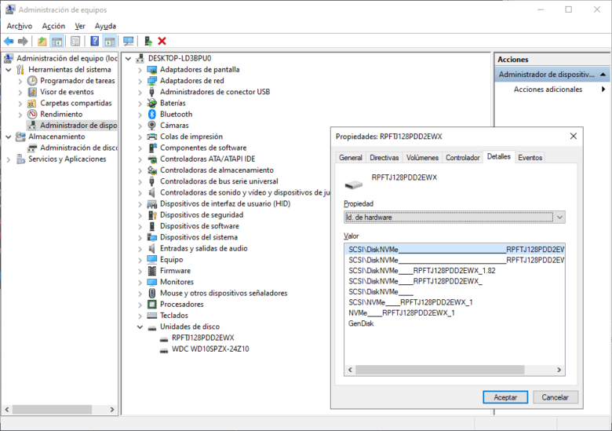Select Controladoras ATA/ATAPI IDE category
612x431 pixels.
[207, 159]
